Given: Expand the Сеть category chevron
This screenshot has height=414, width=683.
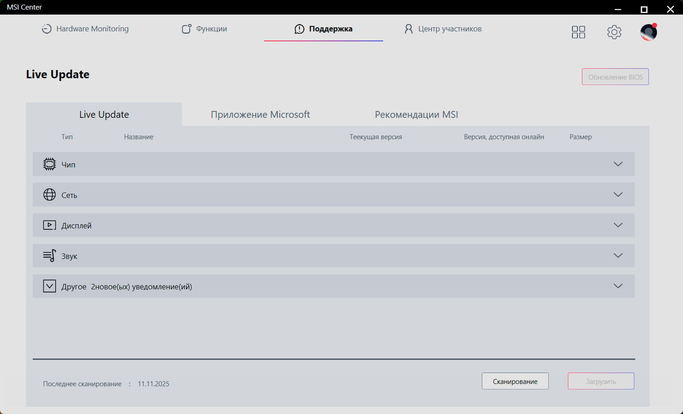Looking at the screenshot, I should pos(618,194).
